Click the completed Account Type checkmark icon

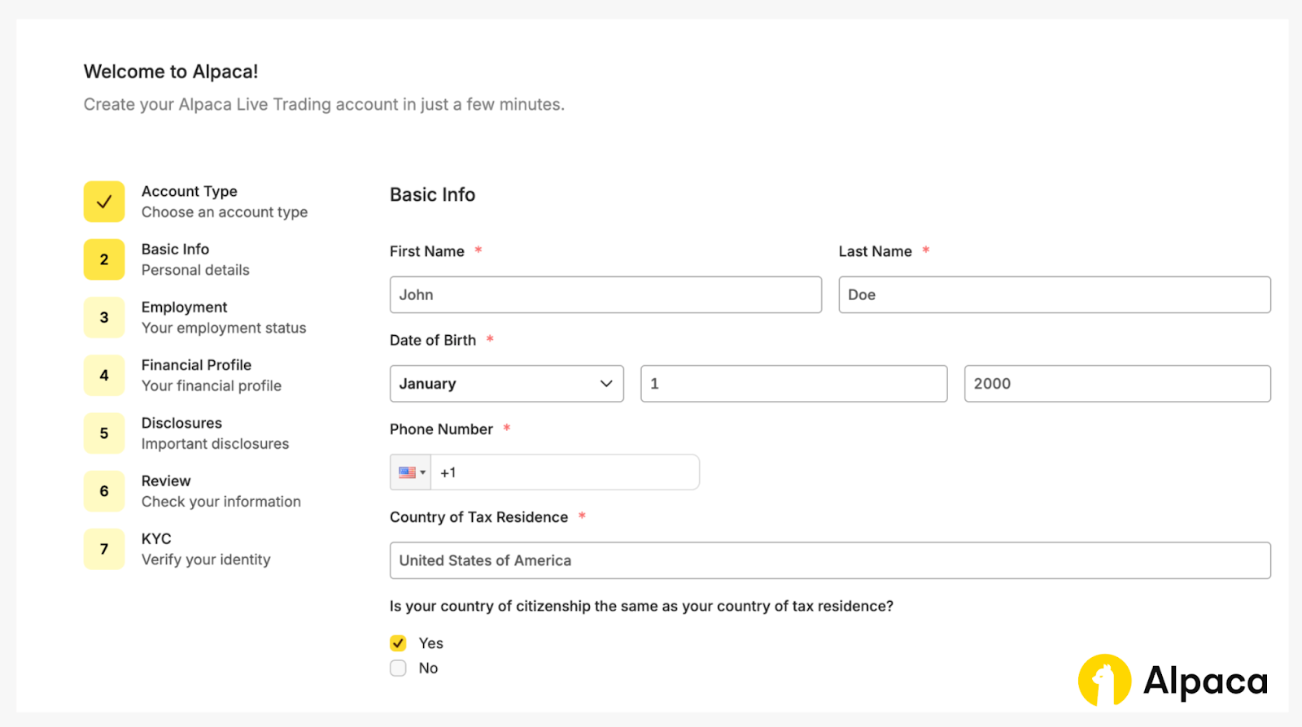coord(104,202)
